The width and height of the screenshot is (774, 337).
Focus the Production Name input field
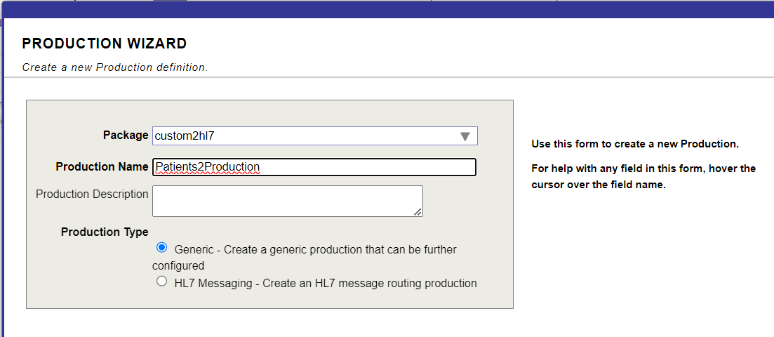coord(314,167)
